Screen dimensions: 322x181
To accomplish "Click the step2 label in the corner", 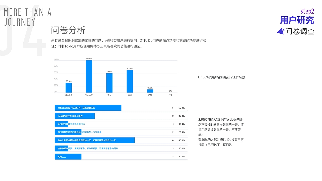I will coord(307,11).
